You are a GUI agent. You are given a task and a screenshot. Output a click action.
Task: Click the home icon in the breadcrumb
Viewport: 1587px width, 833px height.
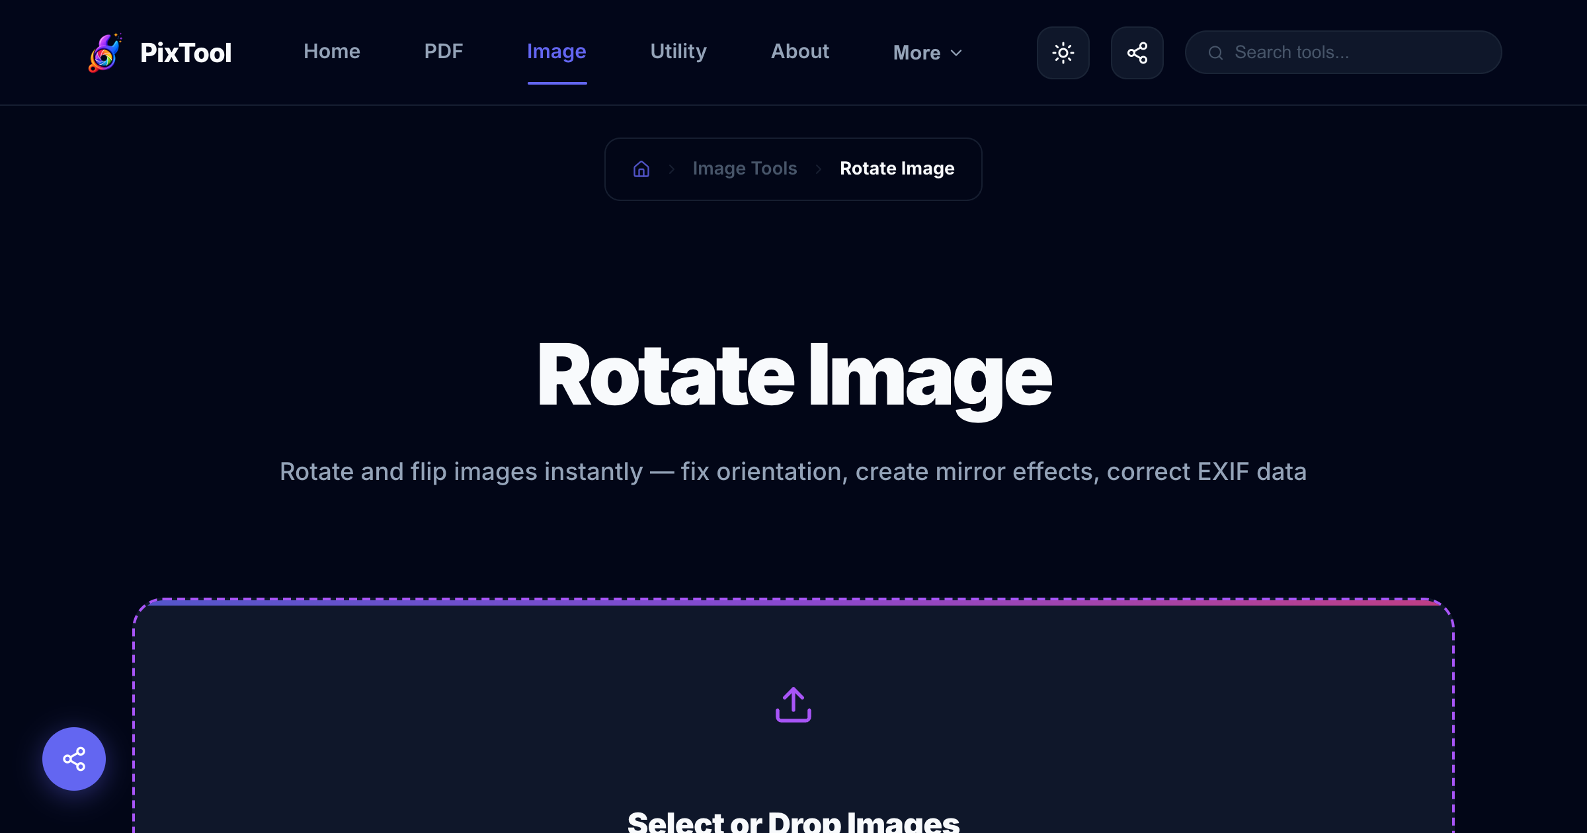click(640, 169)
